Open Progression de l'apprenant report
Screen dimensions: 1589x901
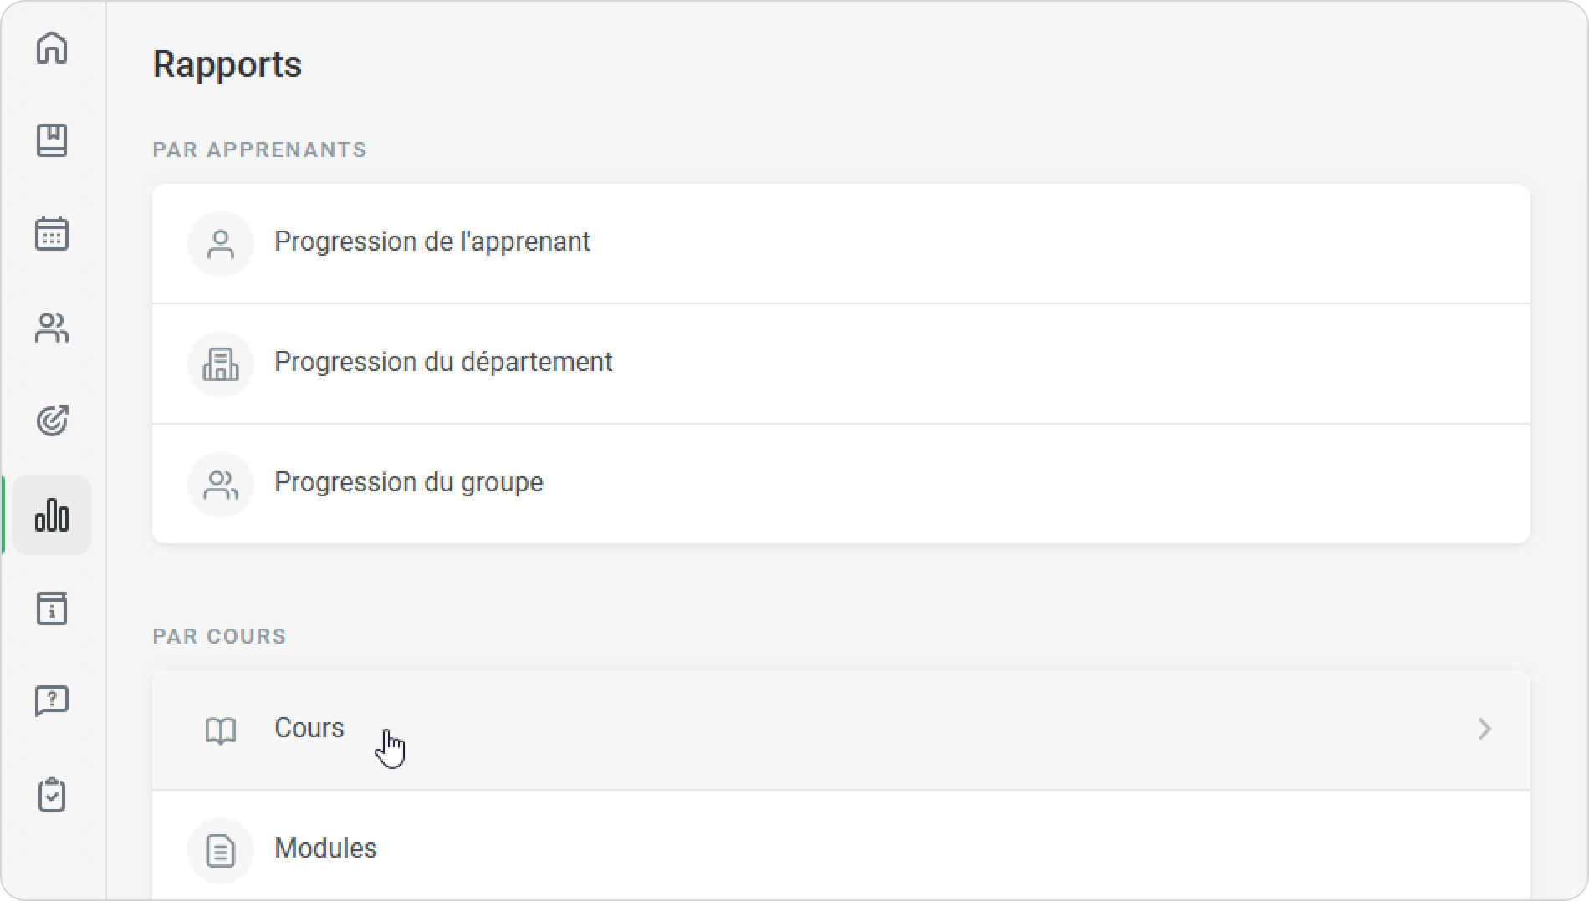432,242
